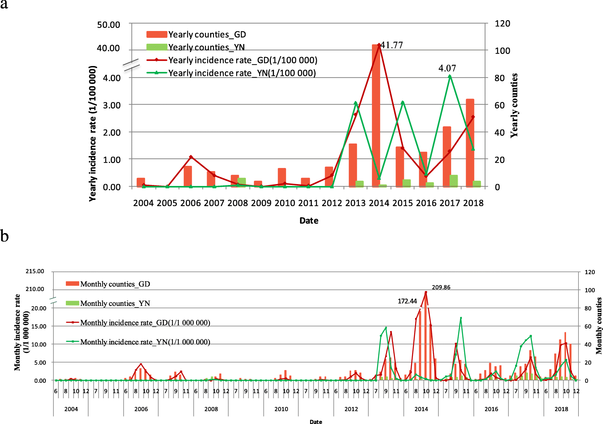Select the Yearly incidence rate_GD legend label
The image size is (603, 424).
pos(243,60)
